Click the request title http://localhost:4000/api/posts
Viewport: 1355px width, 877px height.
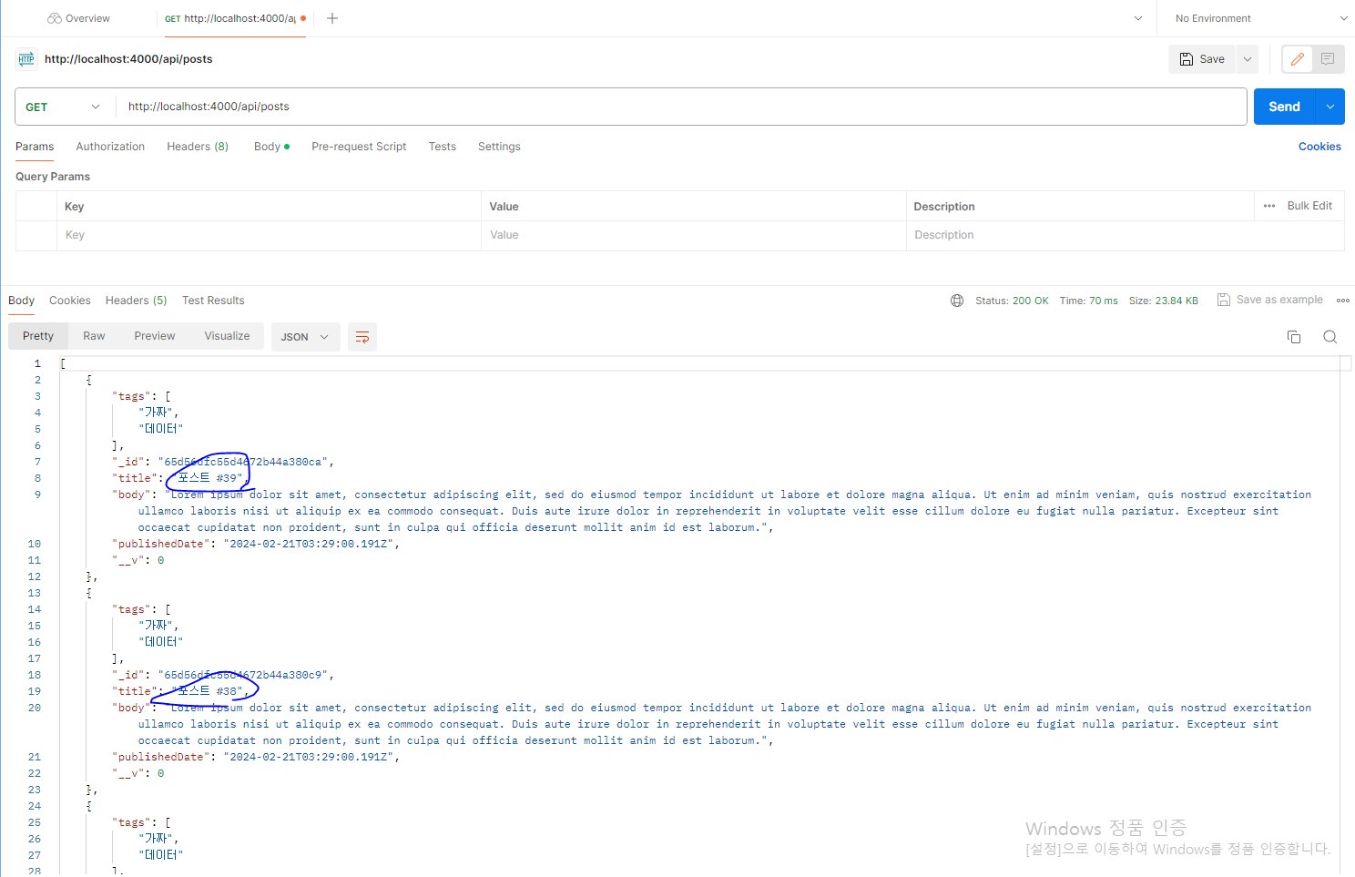click(128, 59)
